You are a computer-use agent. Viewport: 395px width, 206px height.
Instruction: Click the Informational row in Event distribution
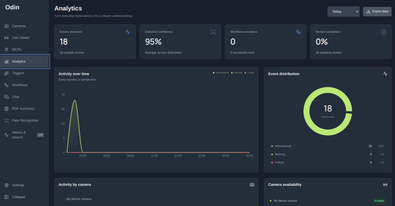click(x=327, y=146)
